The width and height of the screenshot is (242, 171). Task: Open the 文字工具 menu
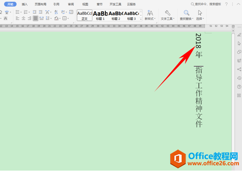[168, 15]
